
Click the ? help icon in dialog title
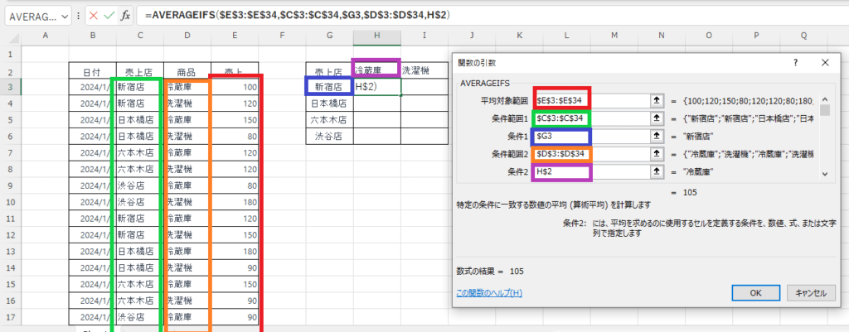[795, 62]
